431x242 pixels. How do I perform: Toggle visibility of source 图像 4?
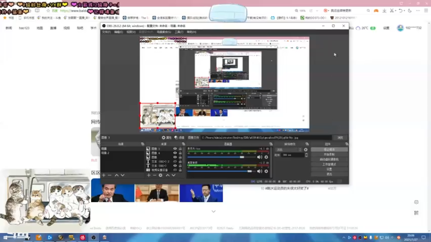(175, 153)
